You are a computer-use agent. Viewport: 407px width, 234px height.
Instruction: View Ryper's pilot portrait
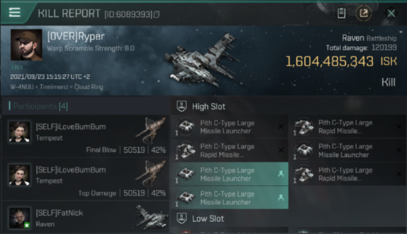26,45
